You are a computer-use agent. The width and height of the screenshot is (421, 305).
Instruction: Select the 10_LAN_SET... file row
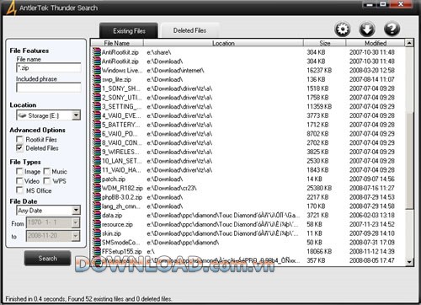point(248,161)
